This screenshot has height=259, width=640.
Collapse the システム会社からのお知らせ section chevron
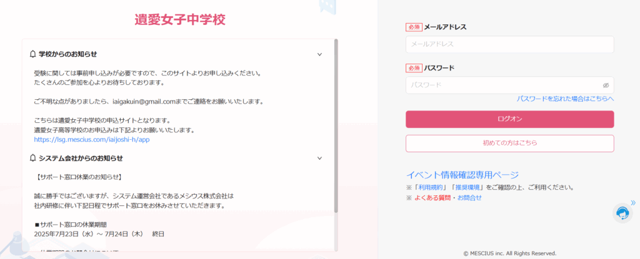point(319,159)
